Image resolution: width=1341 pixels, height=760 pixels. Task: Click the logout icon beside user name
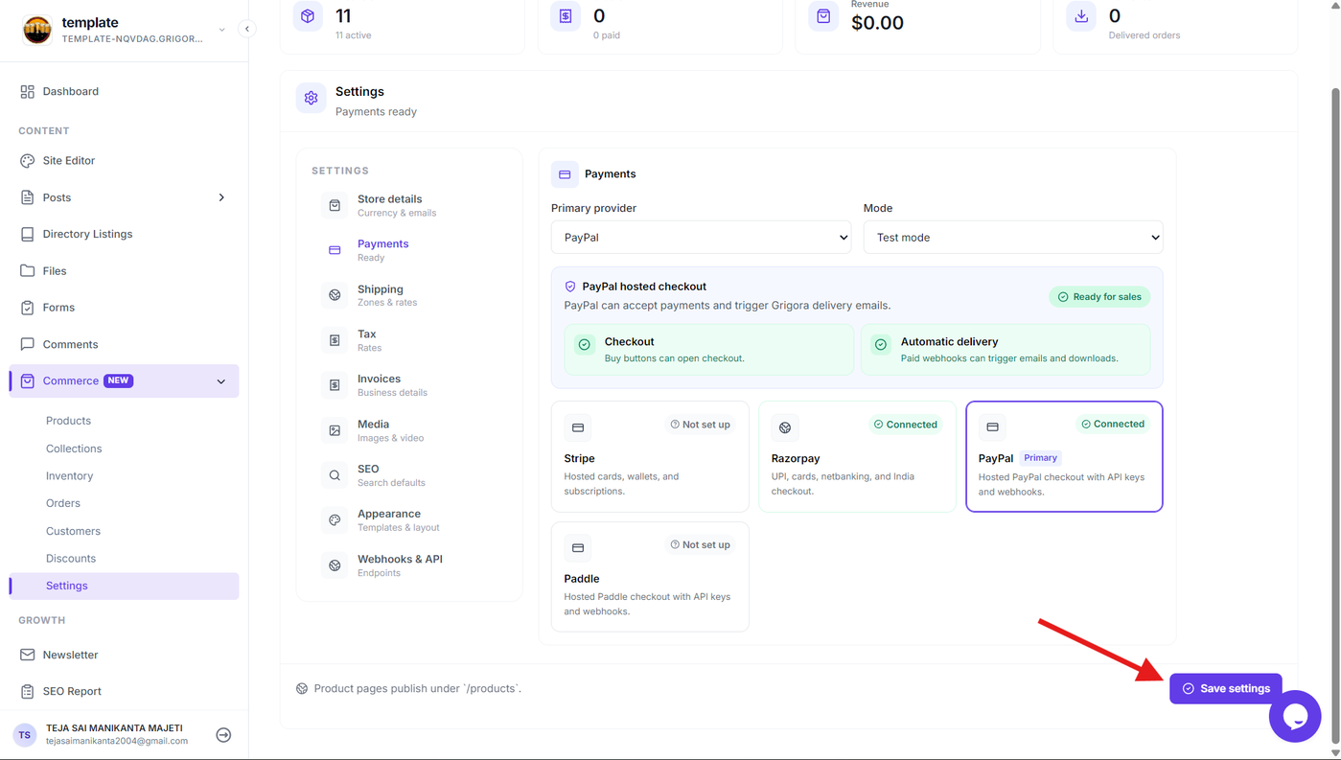coord(223,735)
